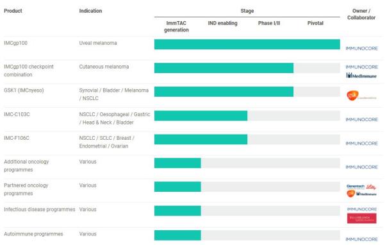Click Infectious disease programmes row label
Screen dimensions: 387x245
pyautogui.click(x=40, y=210)
